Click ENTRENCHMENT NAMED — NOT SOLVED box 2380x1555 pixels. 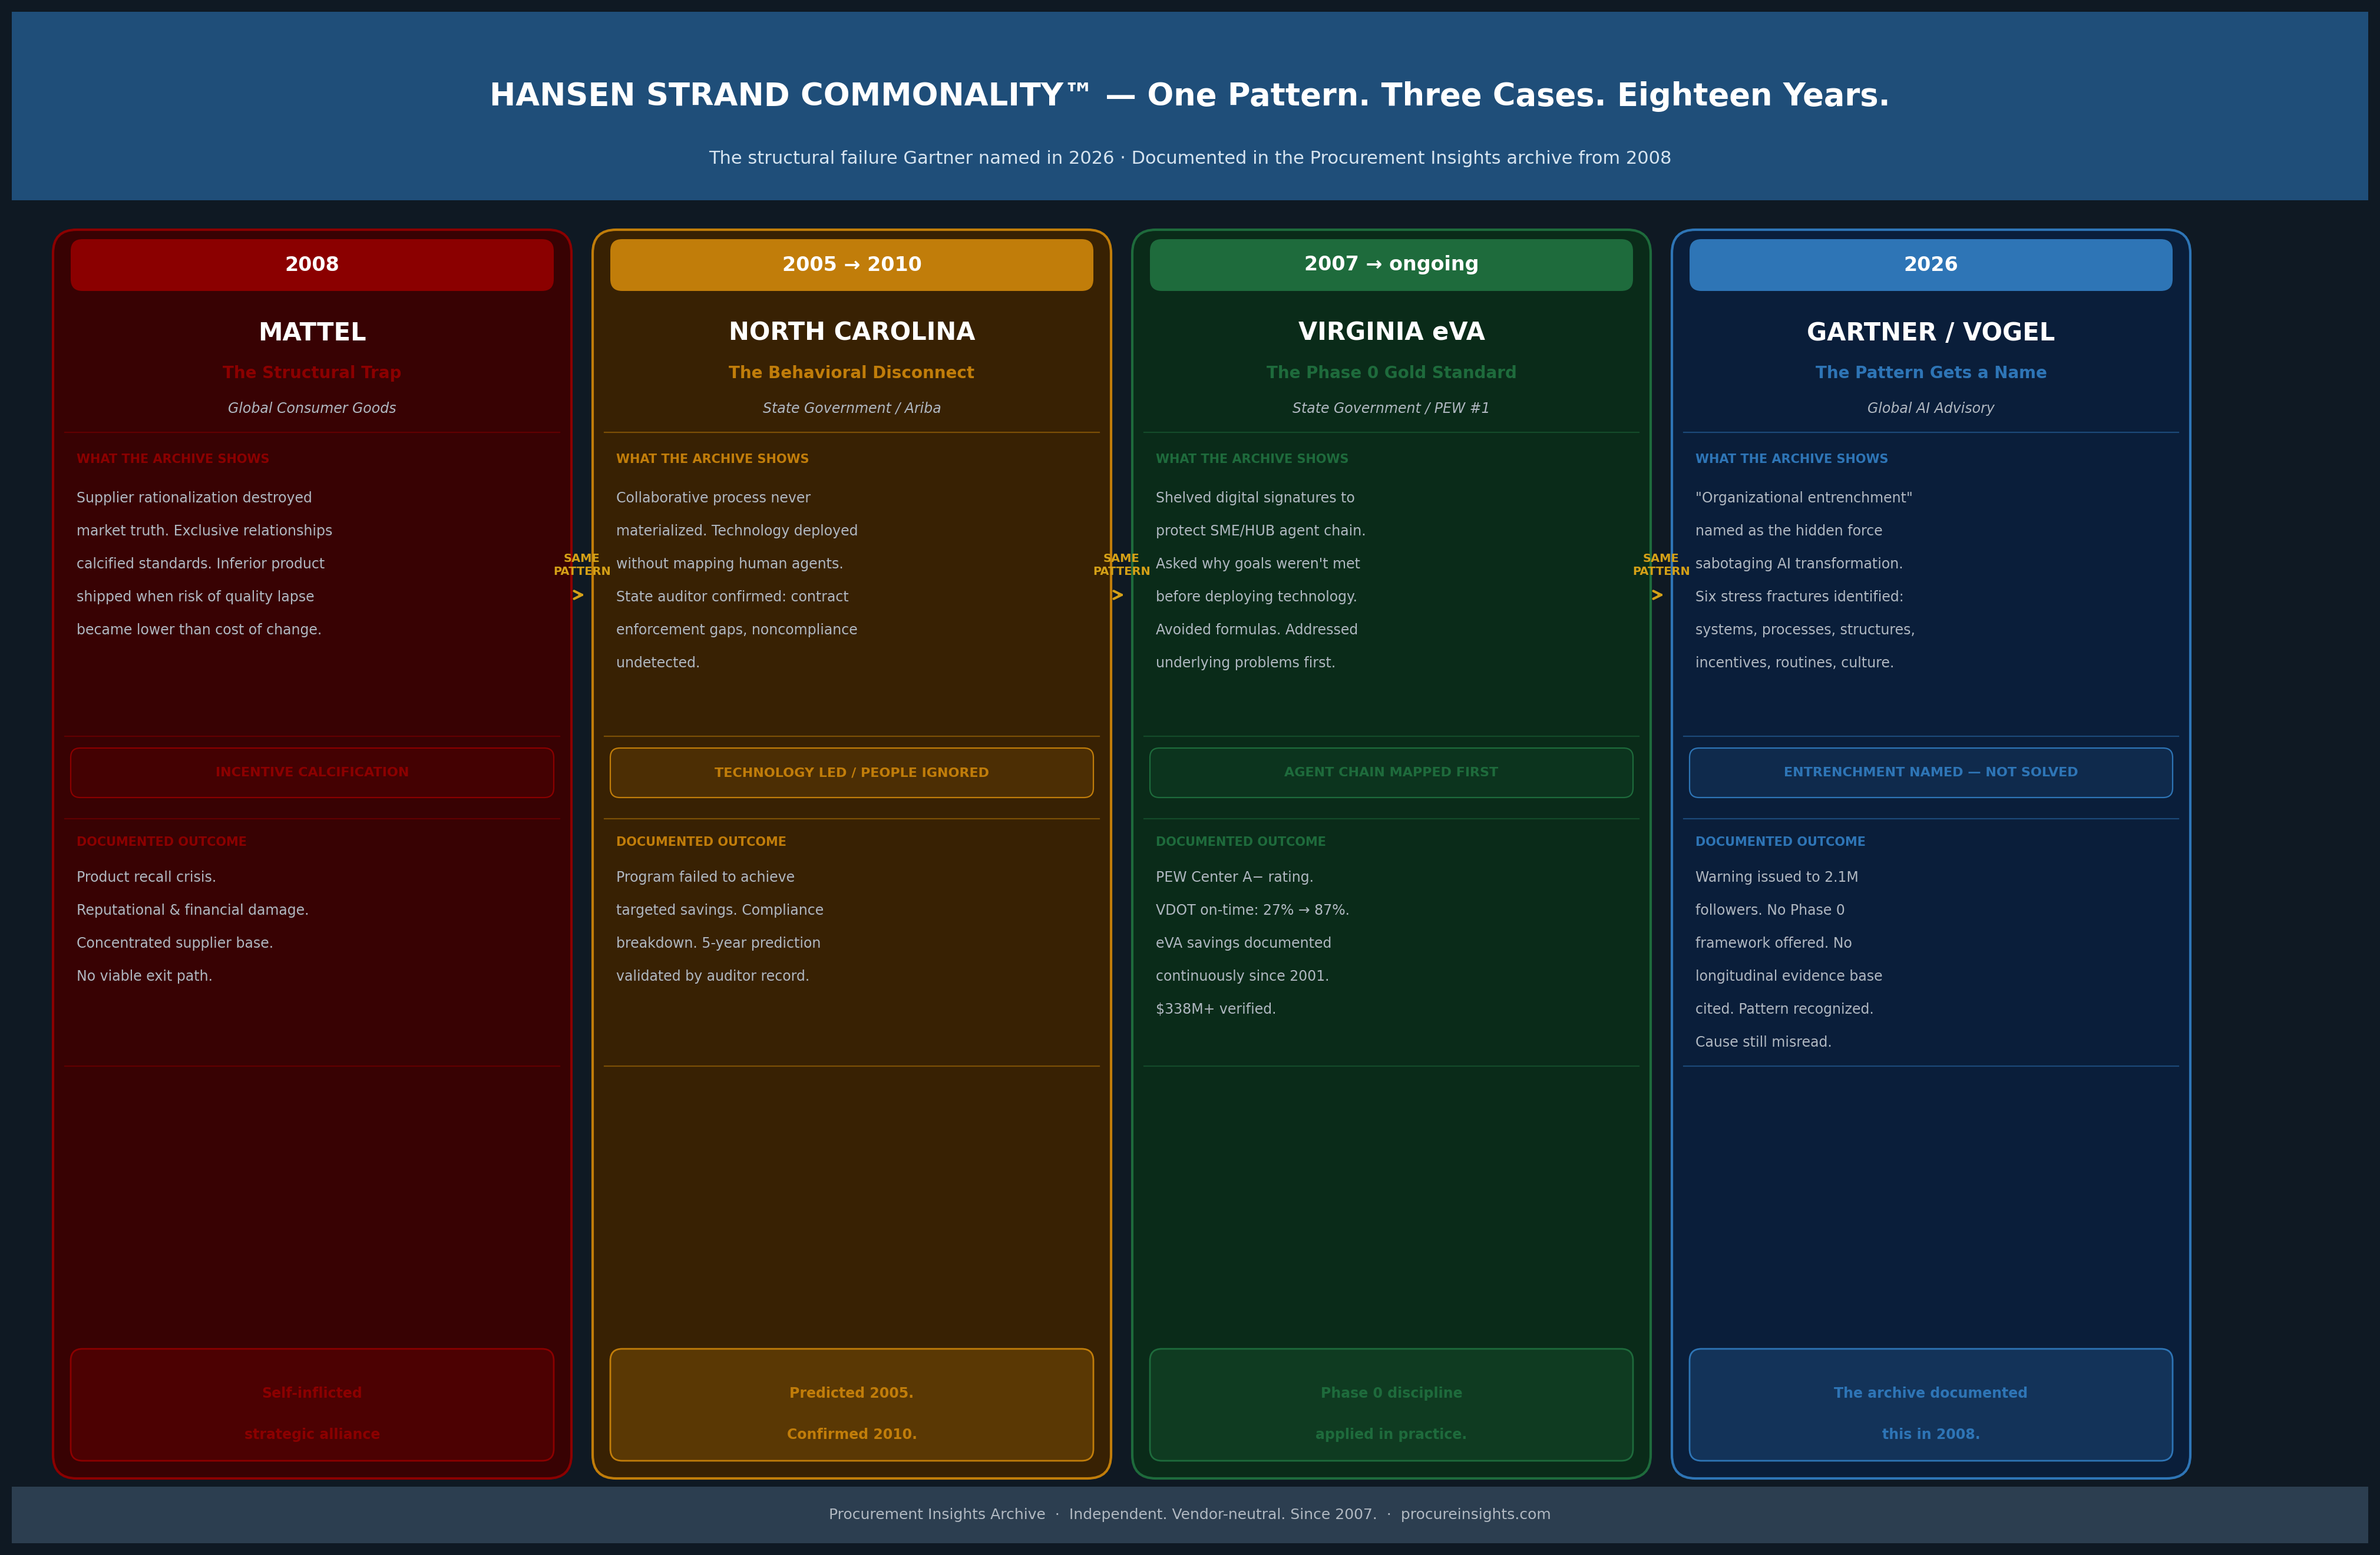pyautogui.click(x=1930, y=772)
